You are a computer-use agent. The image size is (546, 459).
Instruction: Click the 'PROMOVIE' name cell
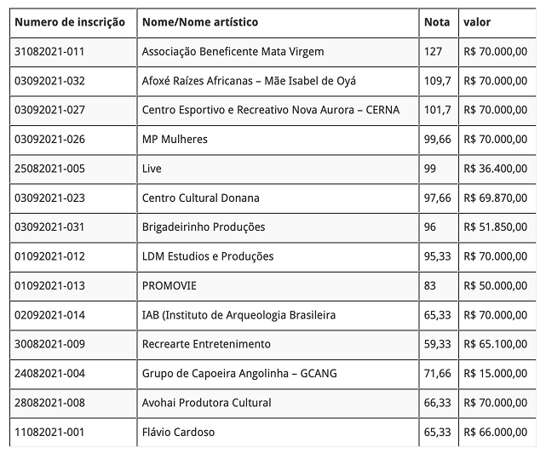click(x=170, y=286)
